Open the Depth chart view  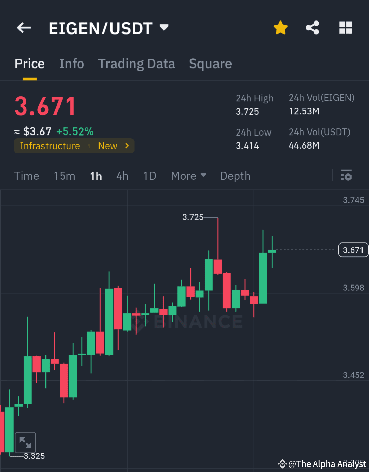(235, 176)
